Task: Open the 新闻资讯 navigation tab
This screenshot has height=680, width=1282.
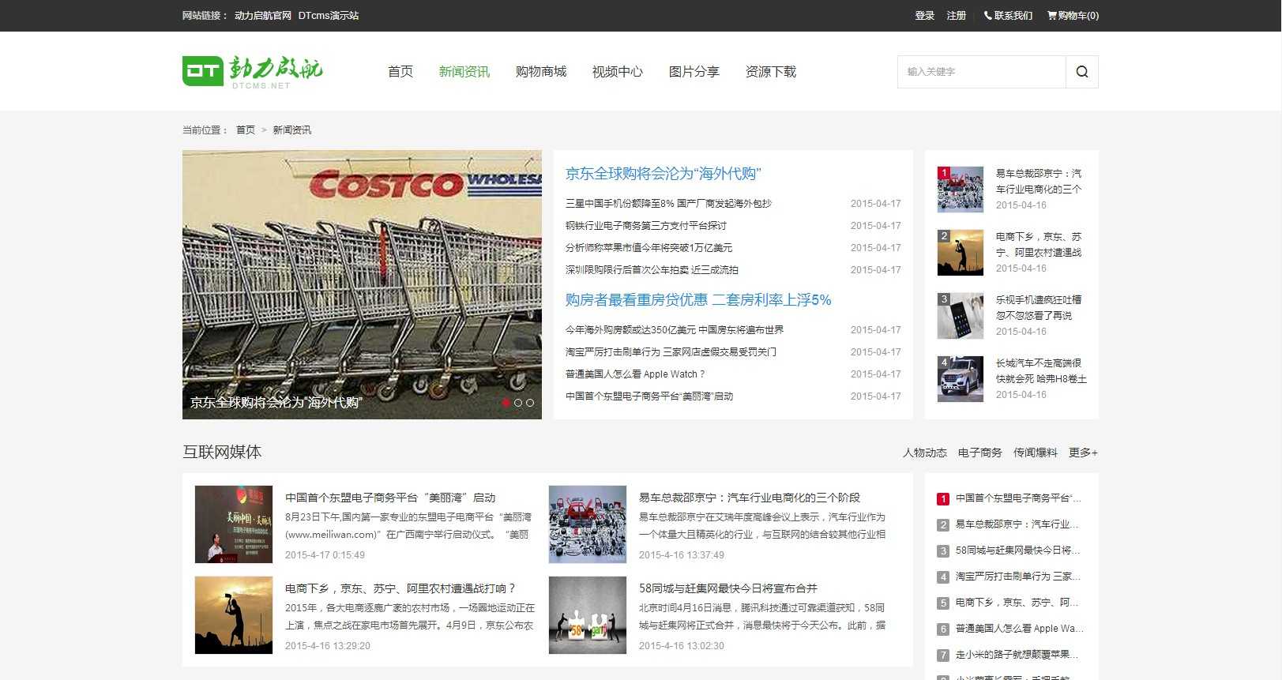Action: 464,72
